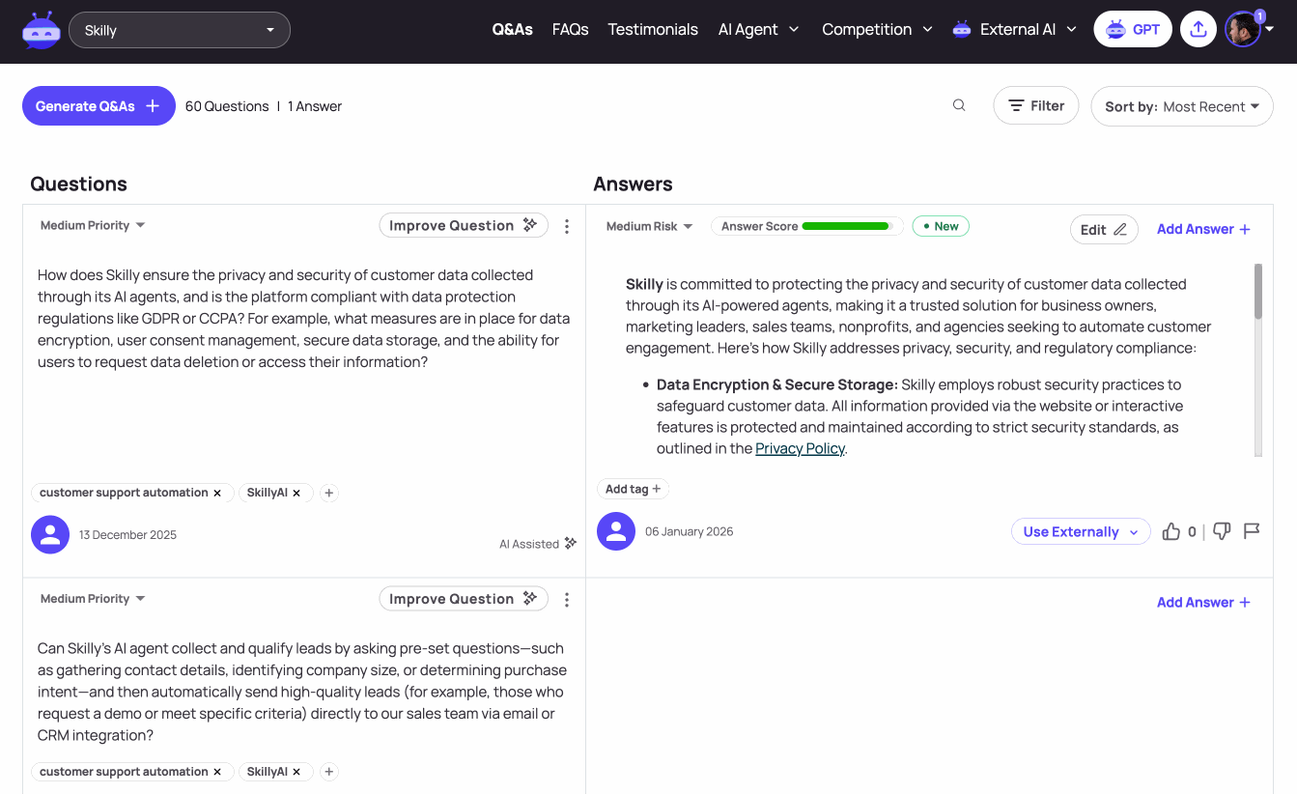Flag the answer with flag icon

pos(1252,530)
